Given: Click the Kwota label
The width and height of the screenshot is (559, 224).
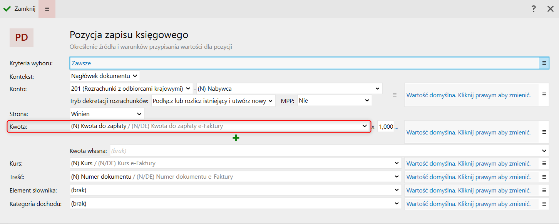Looking at the screenshot, I should pyautogui.click(x=18, y=126).
